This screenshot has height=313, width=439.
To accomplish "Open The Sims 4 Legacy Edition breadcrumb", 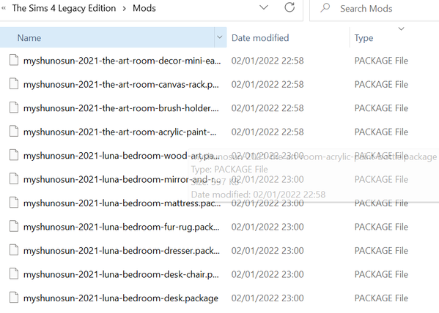I will pyautogui.click(x=64, y=8).
